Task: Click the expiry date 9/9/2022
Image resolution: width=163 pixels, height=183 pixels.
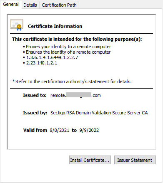Action: [89, 130]
